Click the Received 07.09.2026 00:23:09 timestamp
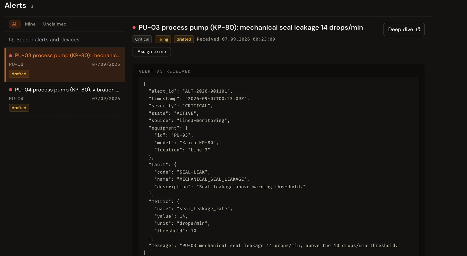Viewport: 467px width, 256px height. [236, 39]
